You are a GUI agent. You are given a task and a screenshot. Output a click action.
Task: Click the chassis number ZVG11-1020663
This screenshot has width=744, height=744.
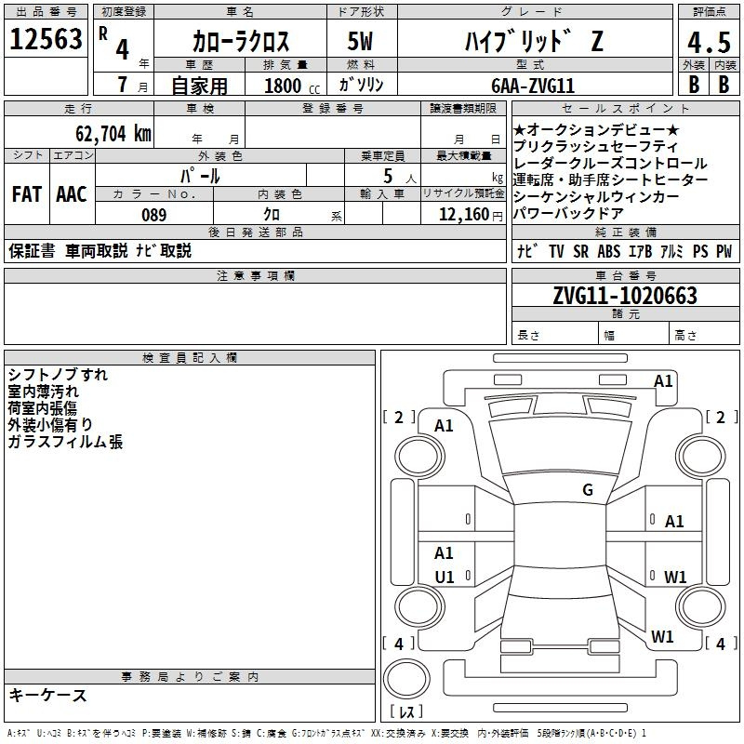pos(624,296)
